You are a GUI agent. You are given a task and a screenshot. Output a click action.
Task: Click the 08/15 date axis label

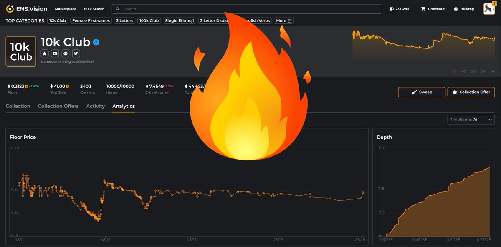(191, 240)
